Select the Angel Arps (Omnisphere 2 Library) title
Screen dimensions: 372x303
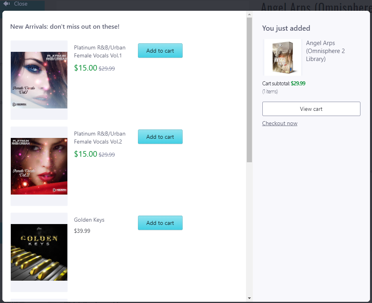pos(325,51)
